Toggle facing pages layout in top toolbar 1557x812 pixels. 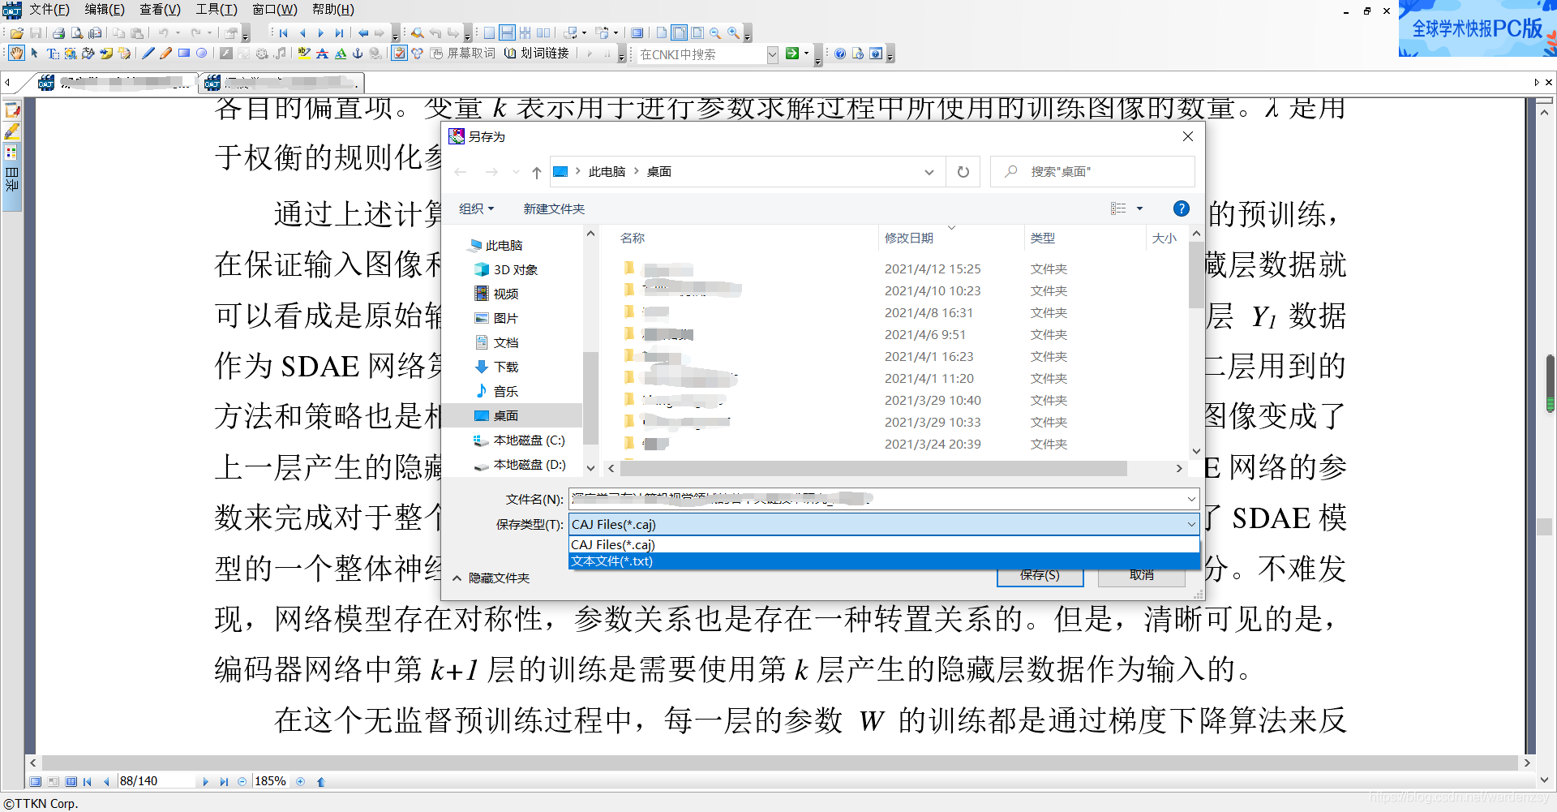(x=543, y=33)
